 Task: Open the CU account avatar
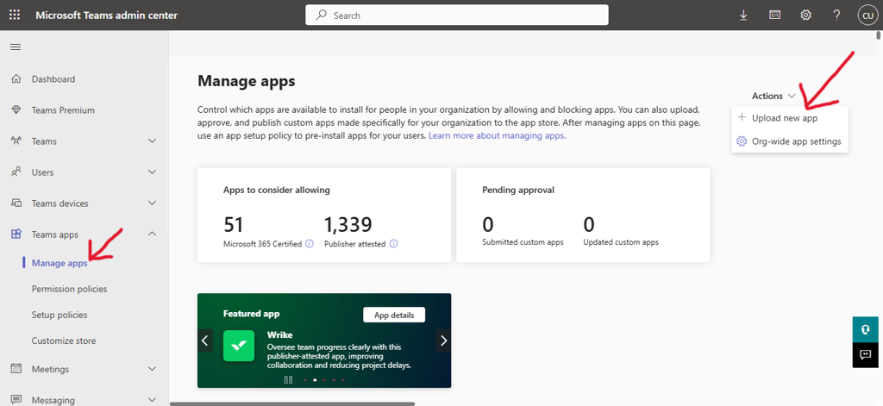click(x=867, y=16)
